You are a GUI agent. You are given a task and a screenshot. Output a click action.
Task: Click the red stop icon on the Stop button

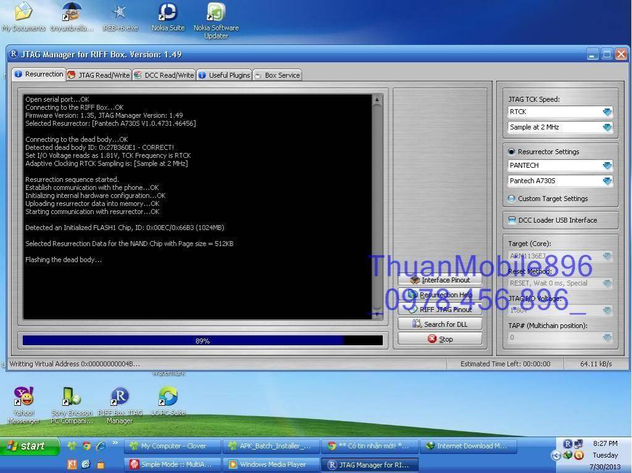432,339
